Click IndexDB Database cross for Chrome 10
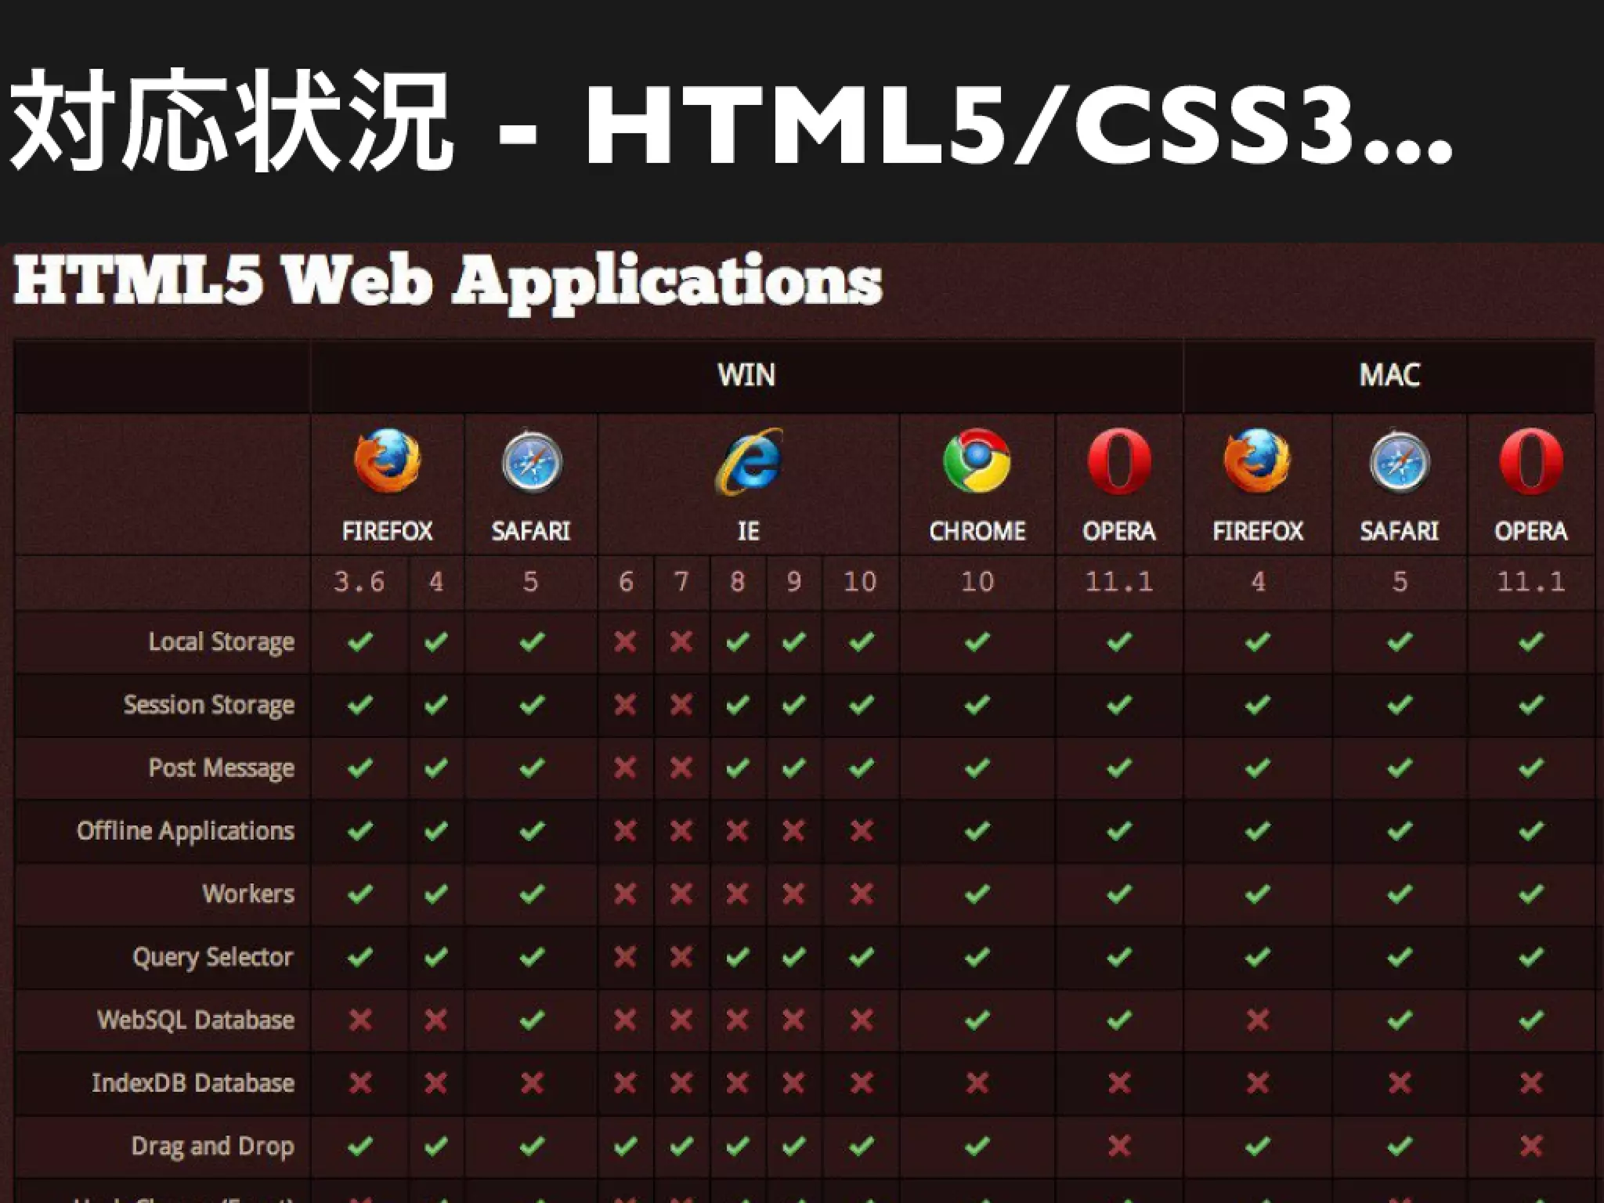The height and width of the screenshot is (1203, 1604). (977, 1083)
